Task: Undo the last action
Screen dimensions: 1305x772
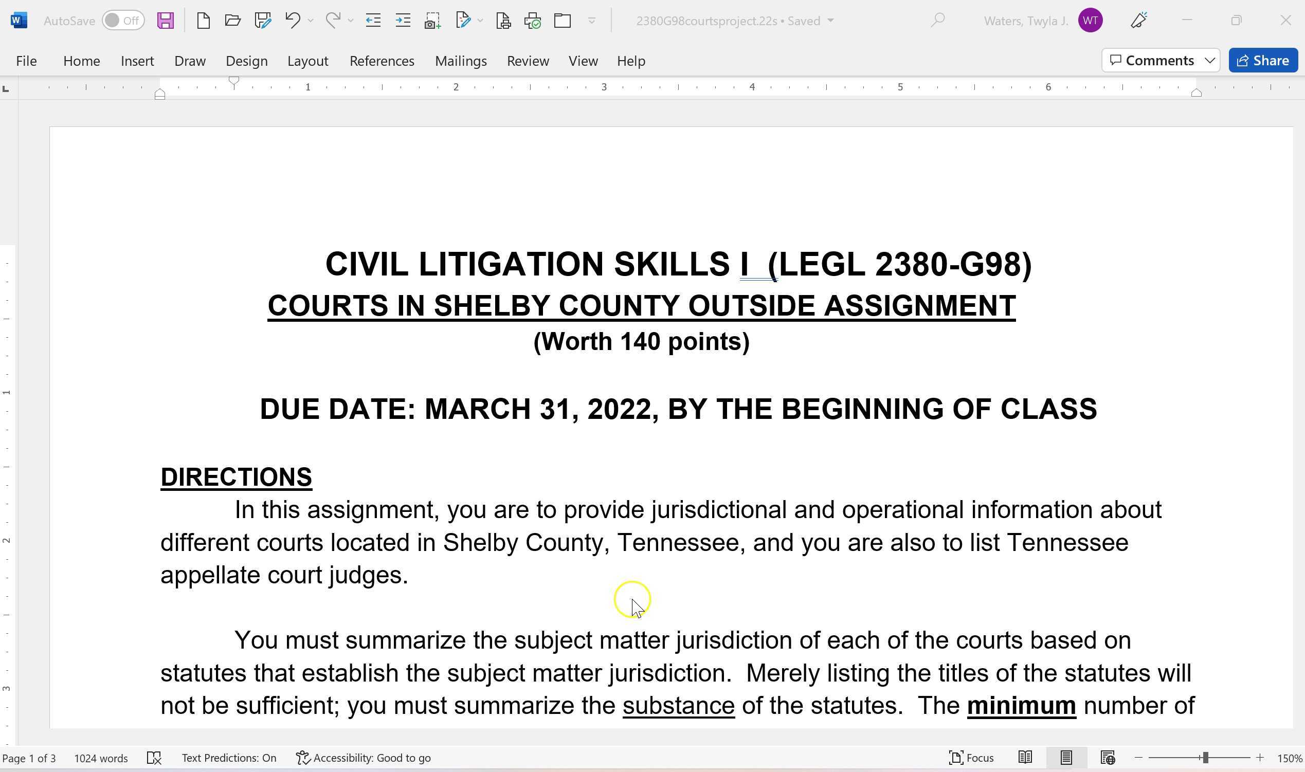Action: click(293, 20)
